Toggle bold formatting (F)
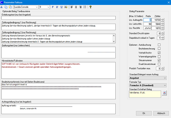Viewport: 171px width, 118px height. [53, 7]
